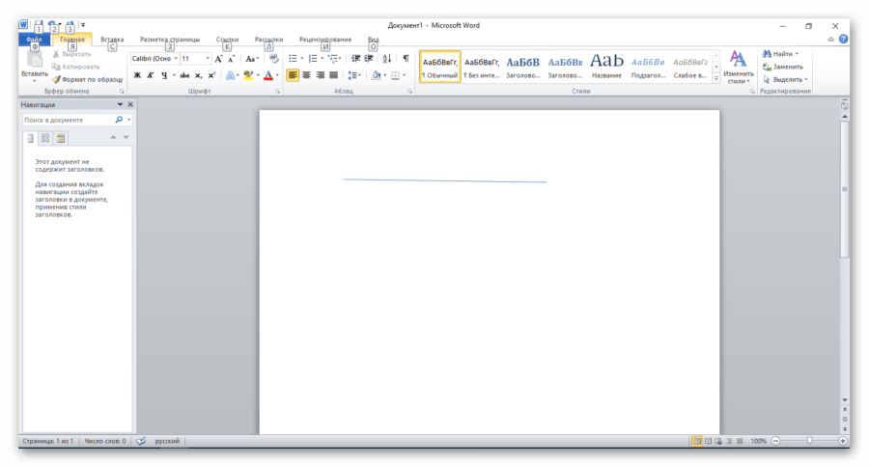Show paragraph marks (¶) icon
The width and height of the screenshot is (869, 467).
pyautogui.click(x=406, y=59)
